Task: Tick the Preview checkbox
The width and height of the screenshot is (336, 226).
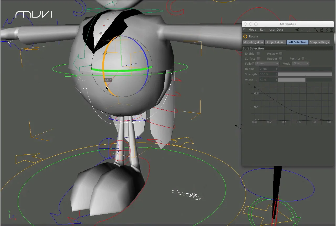Action: pos(281,54)
